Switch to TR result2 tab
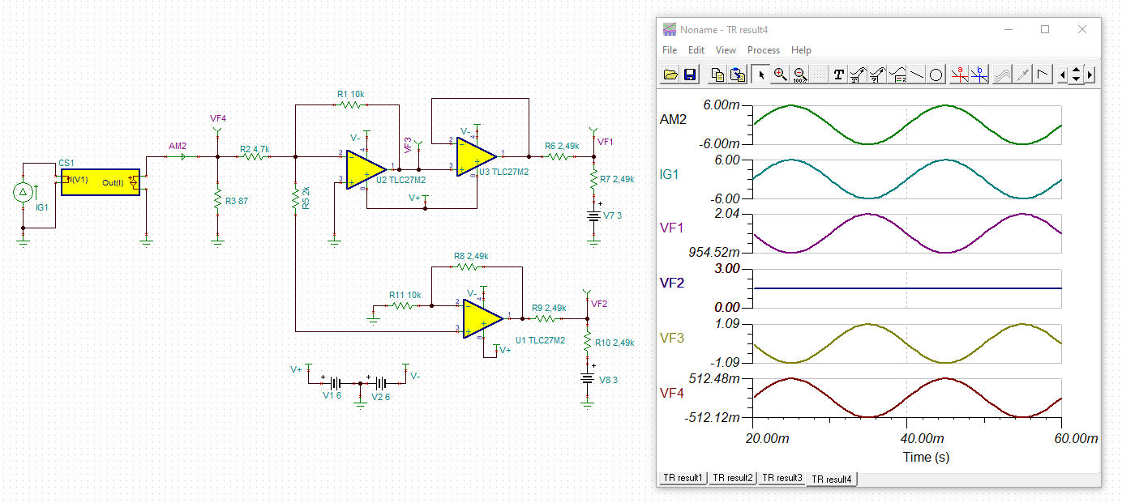This screenshot has width=1122, height=503. [x=733, y=478]
